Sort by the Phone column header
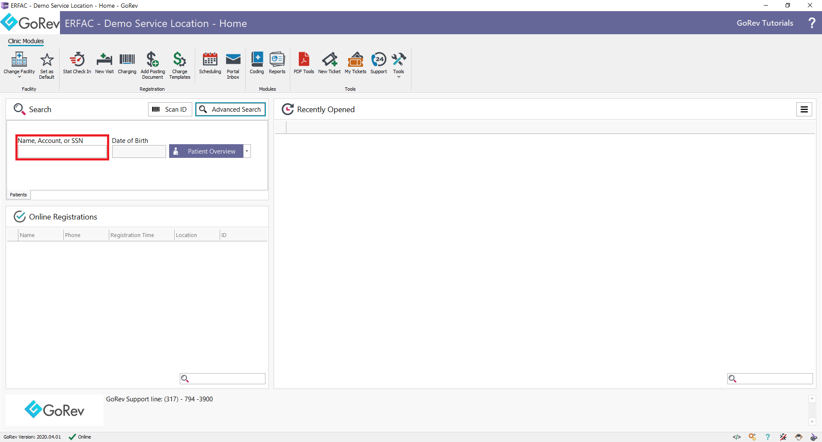 click(x=86, y=235)
